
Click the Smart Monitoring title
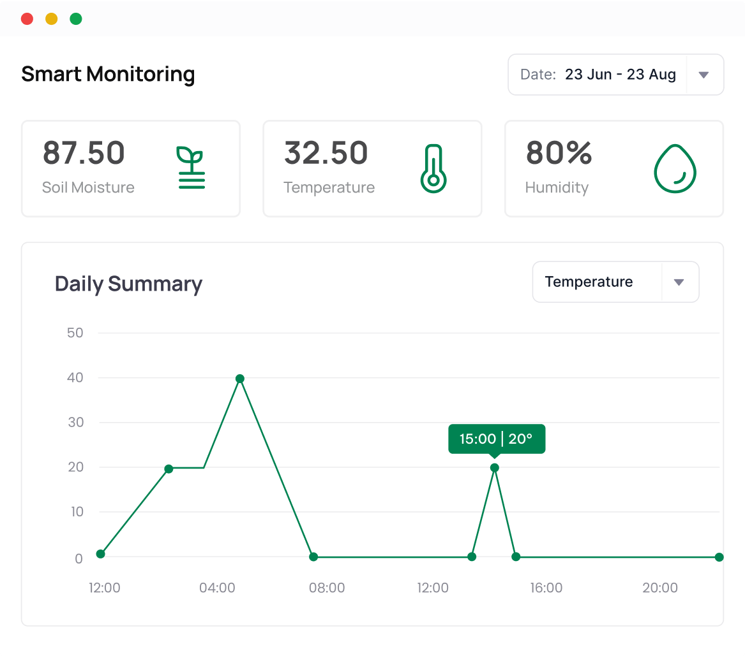108,74
